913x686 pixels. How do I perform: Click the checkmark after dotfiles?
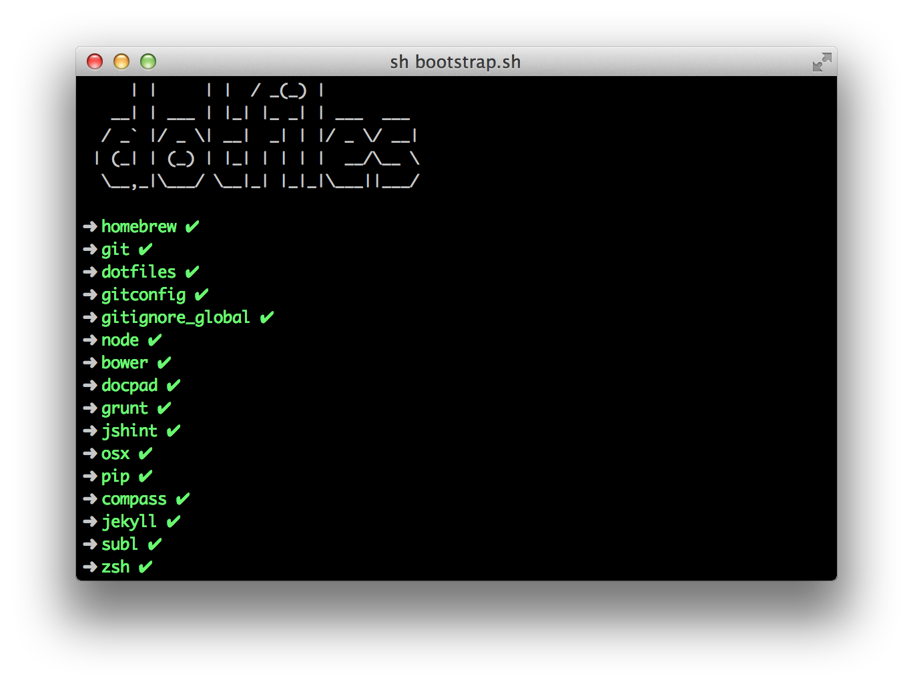(192, 272)
